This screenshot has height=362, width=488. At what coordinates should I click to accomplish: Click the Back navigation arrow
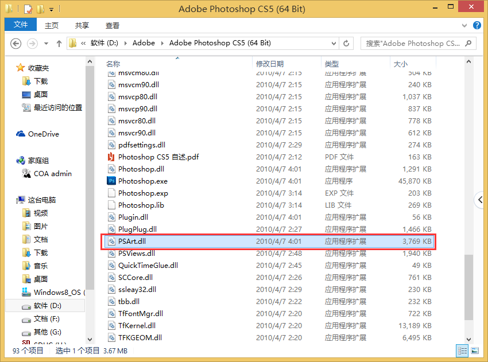pyautogui.click(x=16, y=43)
